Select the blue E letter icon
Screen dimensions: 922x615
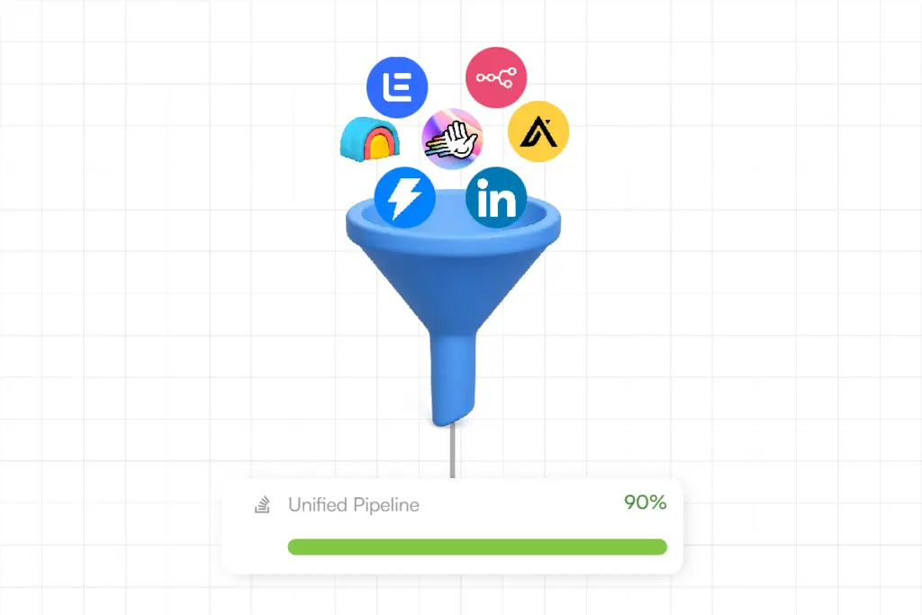pyautogui.click(x=397, y=87)
